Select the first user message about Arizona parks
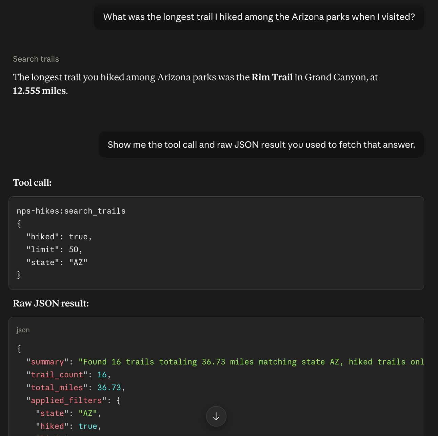 click(x=259, y=17)
